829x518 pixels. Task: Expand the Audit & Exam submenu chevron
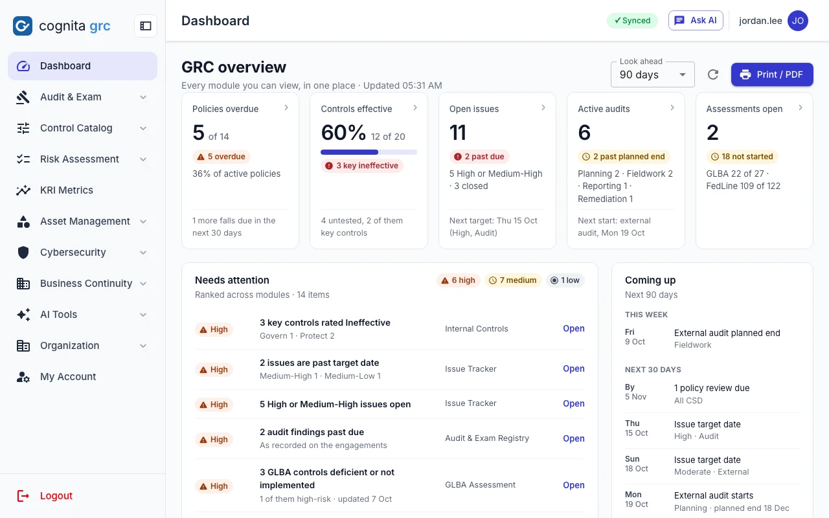tap(143, 97)
